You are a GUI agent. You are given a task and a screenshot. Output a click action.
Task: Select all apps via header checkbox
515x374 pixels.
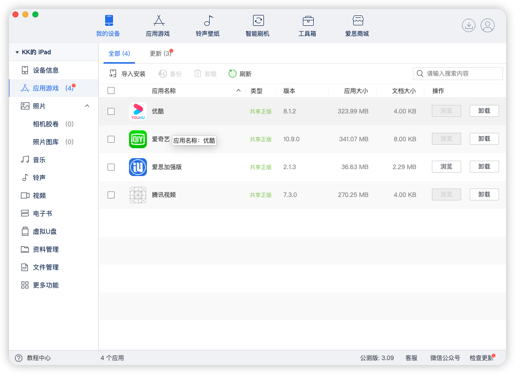[x=111, y=91]
